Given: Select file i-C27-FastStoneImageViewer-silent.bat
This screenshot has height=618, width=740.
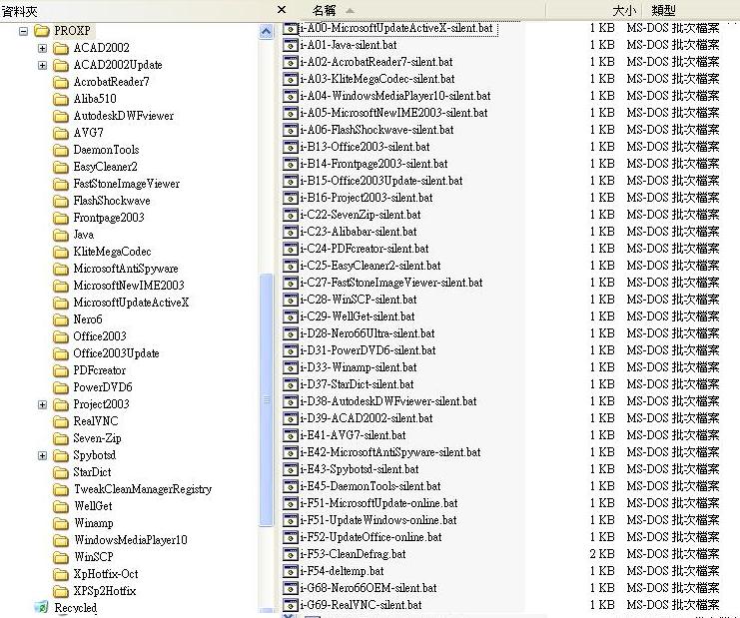Looking at the screenshot, I should click(x=391, y=284).
